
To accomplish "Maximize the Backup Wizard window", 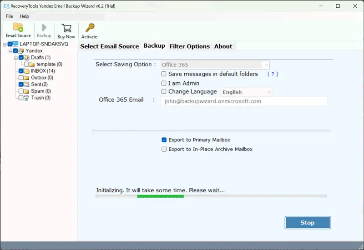I will (x=338, y=6).
